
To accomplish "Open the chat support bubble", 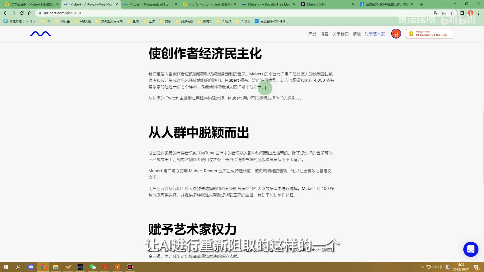I will click(471, 249).
